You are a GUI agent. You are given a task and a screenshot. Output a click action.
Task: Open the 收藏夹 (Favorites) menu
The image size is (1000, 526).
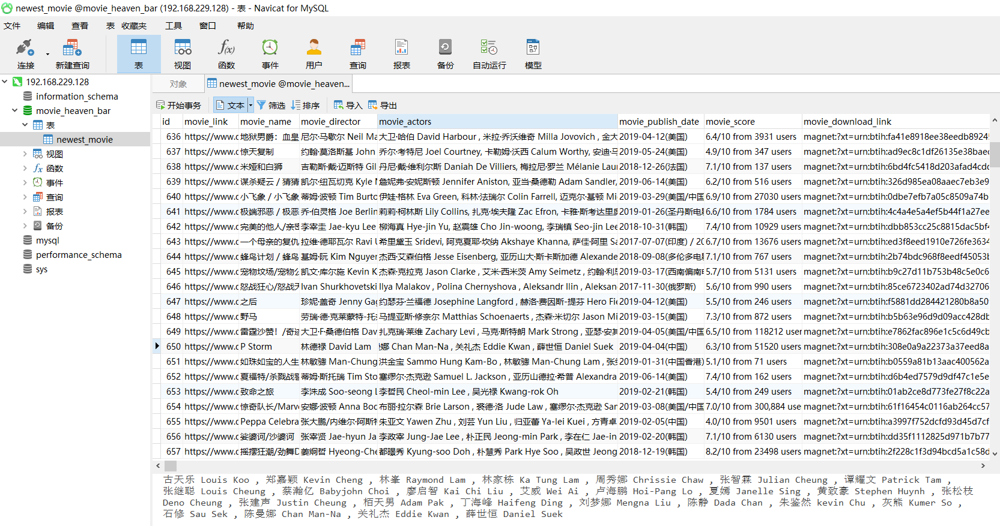[x=134, y=26]
